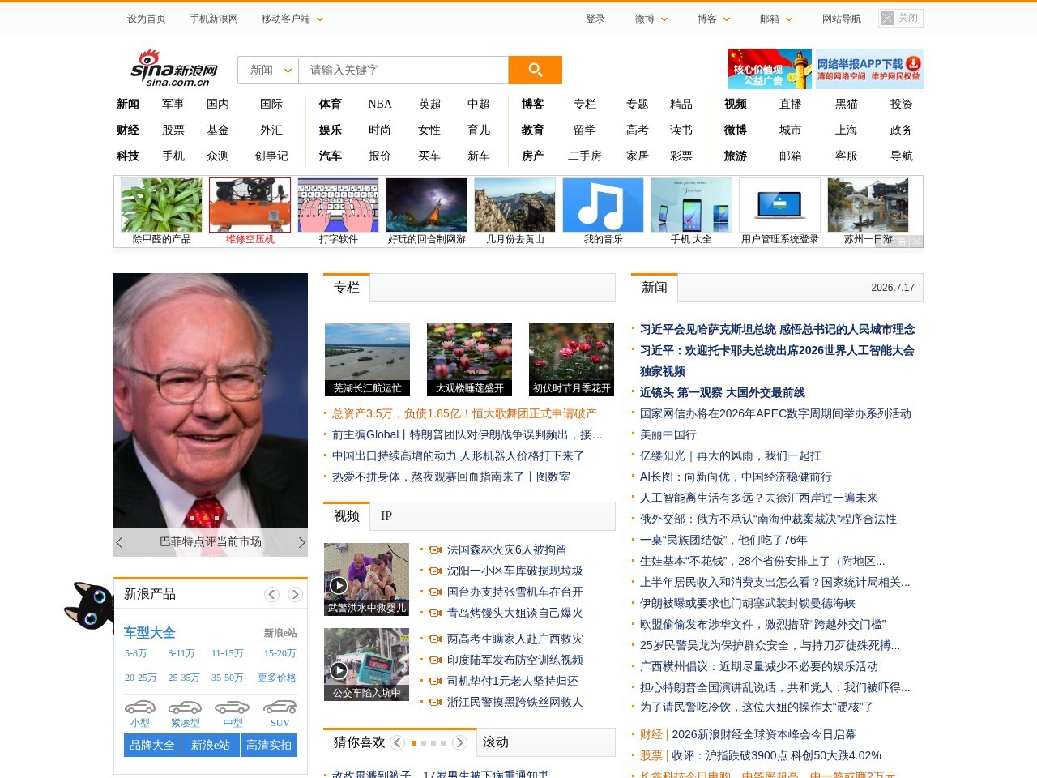Open the 体育 navigation item

[330, 105]
